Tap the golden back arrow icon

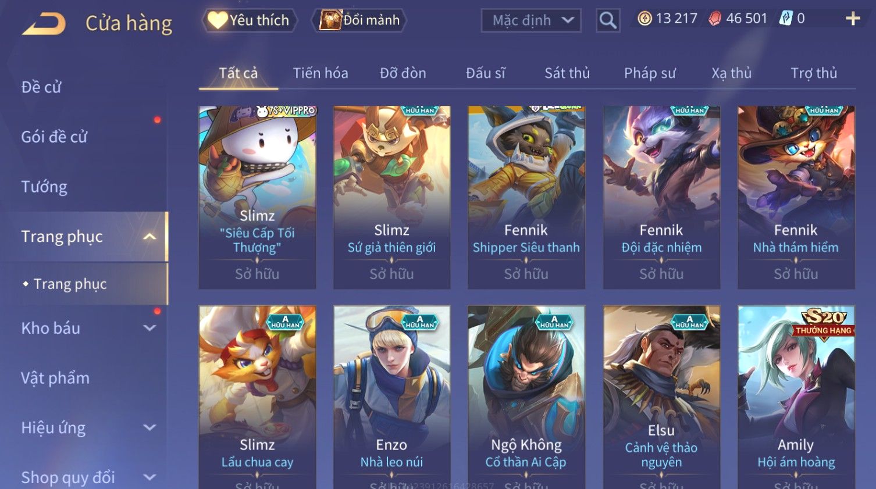coord(44,23)
